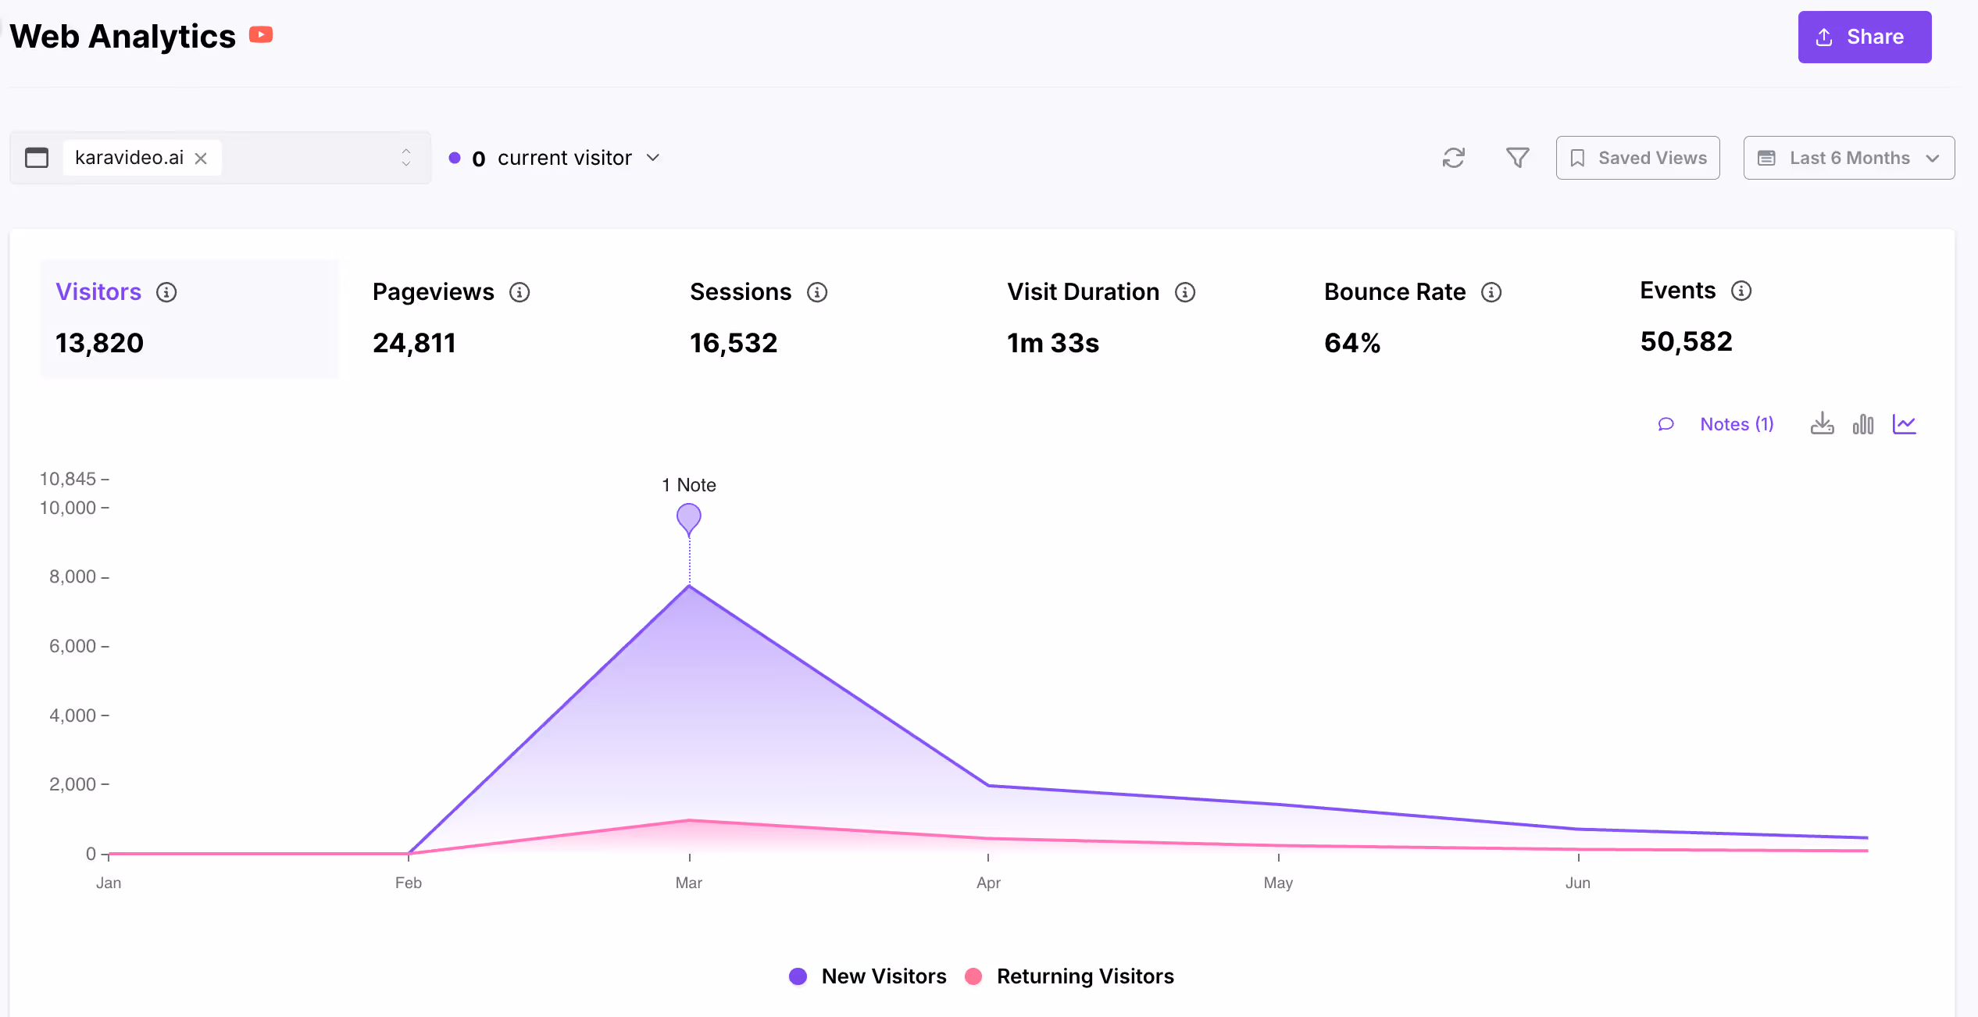Screen dimensions: 1978x1017
Task: Click the YouTube video icon beside Web Analytics
Action: pos(261,35)
